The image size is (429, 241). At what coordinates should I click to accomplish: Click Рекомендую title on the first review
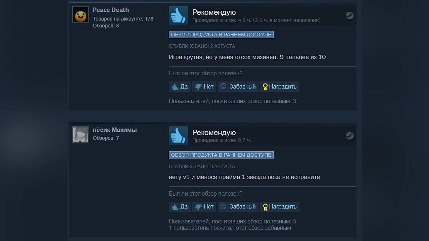(x=214, y=12)
